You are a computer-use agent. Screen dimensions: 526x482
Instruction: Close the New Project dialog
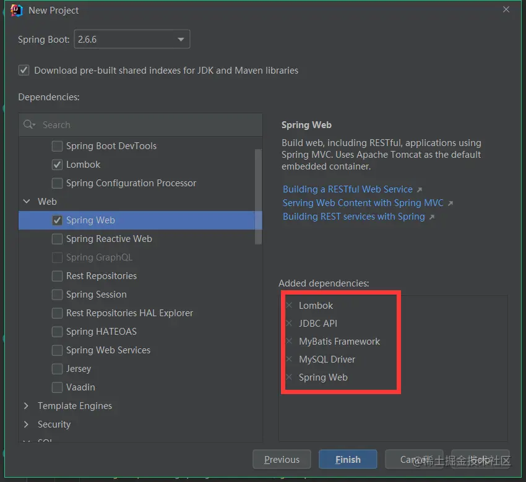(506, 9)
